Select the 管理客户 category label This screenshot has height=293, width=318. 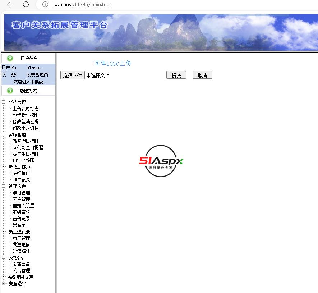point(17,187)
